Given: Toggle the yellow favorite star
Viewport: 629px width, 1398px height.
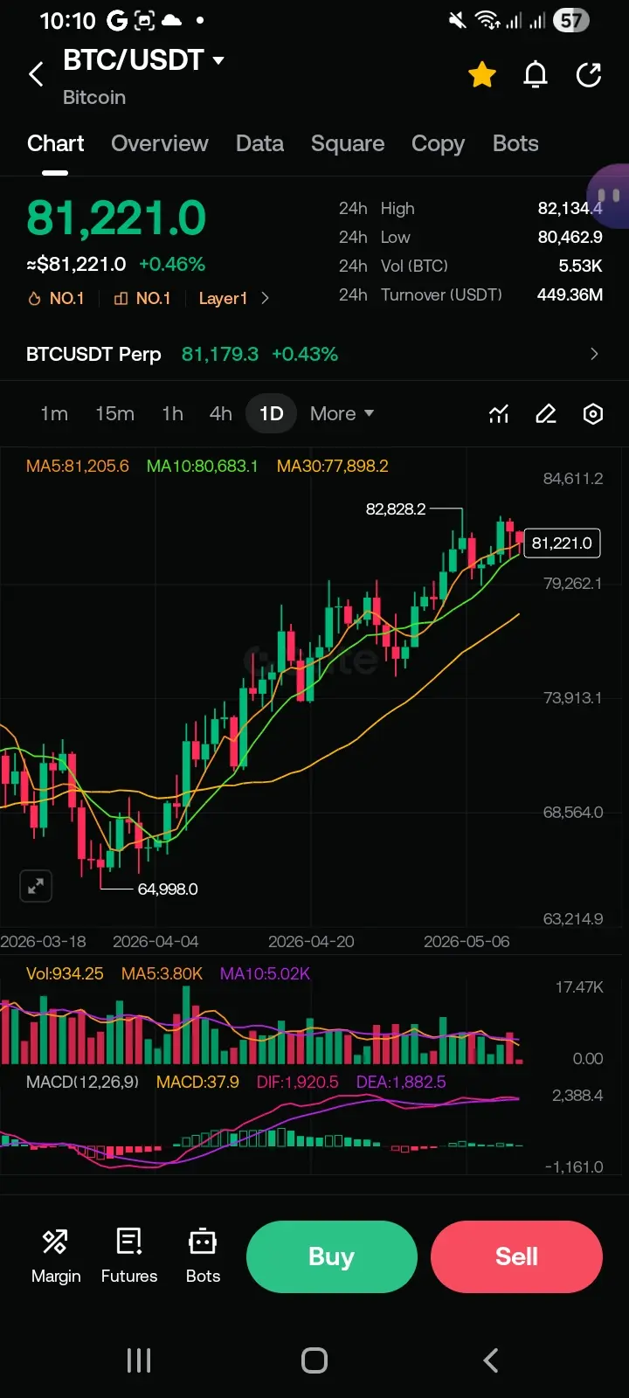Looking at the screenshot, I should click(x=482, y=75).
